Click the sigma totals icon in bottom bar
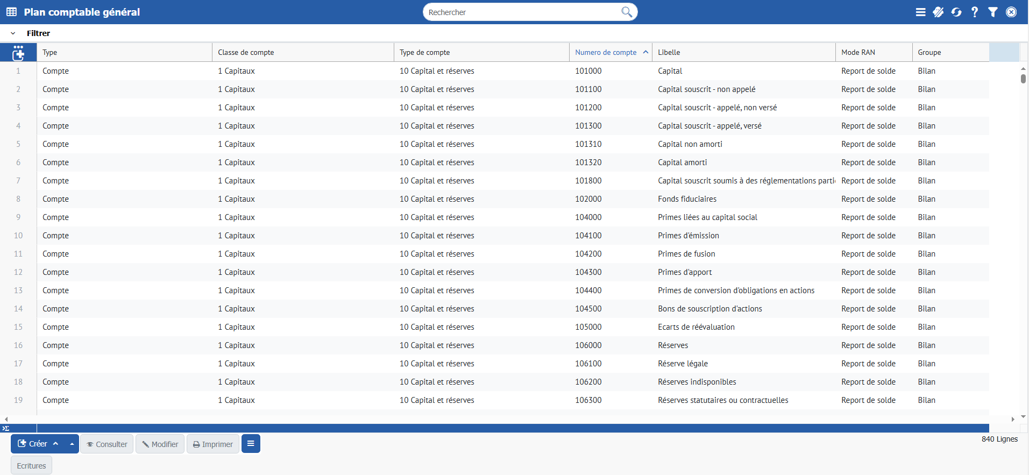This screenshot has width=1029, height=475. click(x=6, y=428)
